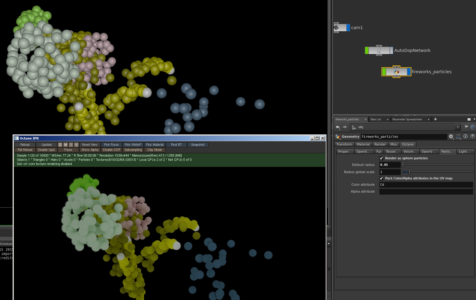Click input connector above cam1 node
The image size is (476, 300).
[x=336, y=23]
